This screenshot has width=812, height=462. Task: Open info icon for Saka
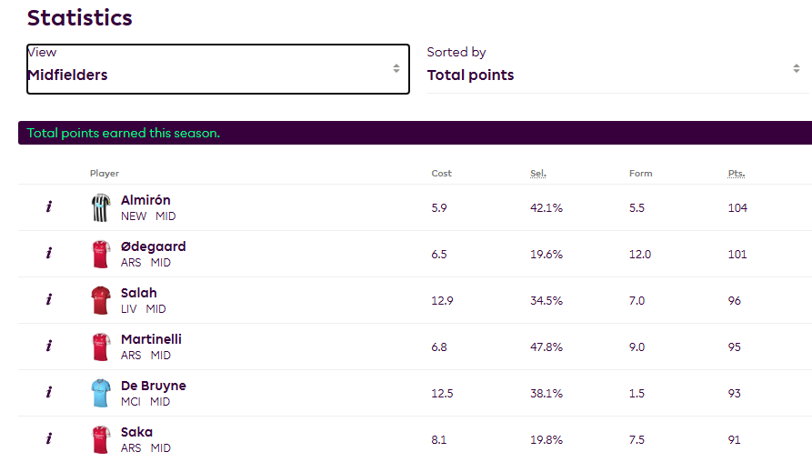(x=49, y=438)
